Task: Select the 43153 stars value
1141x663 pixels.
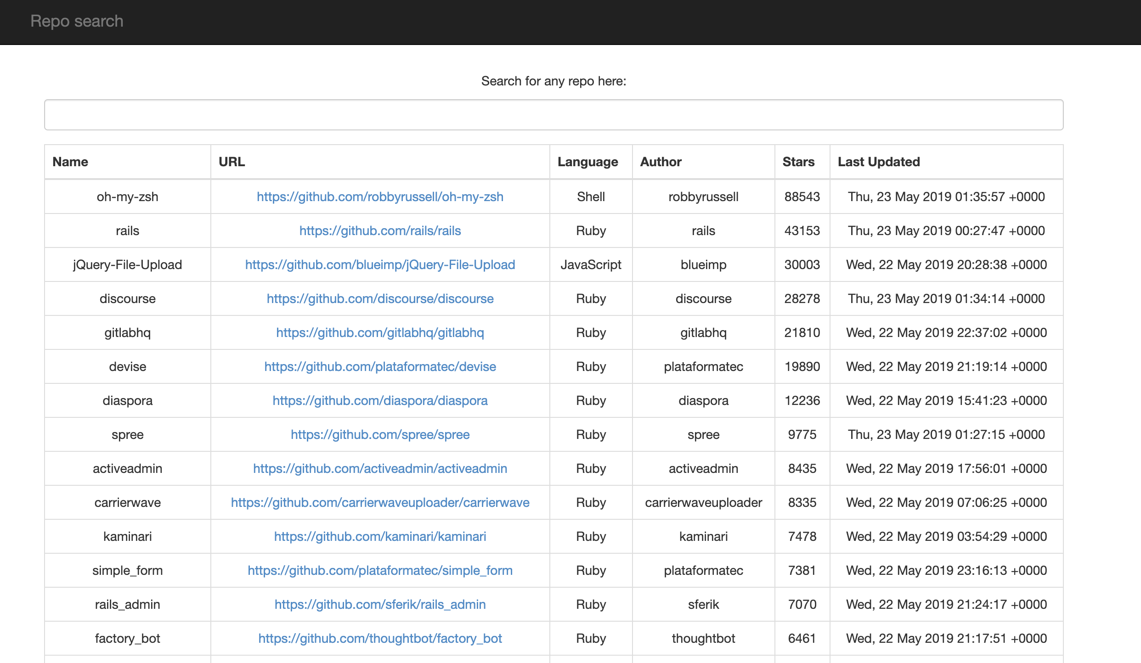Action: (802, 230)
